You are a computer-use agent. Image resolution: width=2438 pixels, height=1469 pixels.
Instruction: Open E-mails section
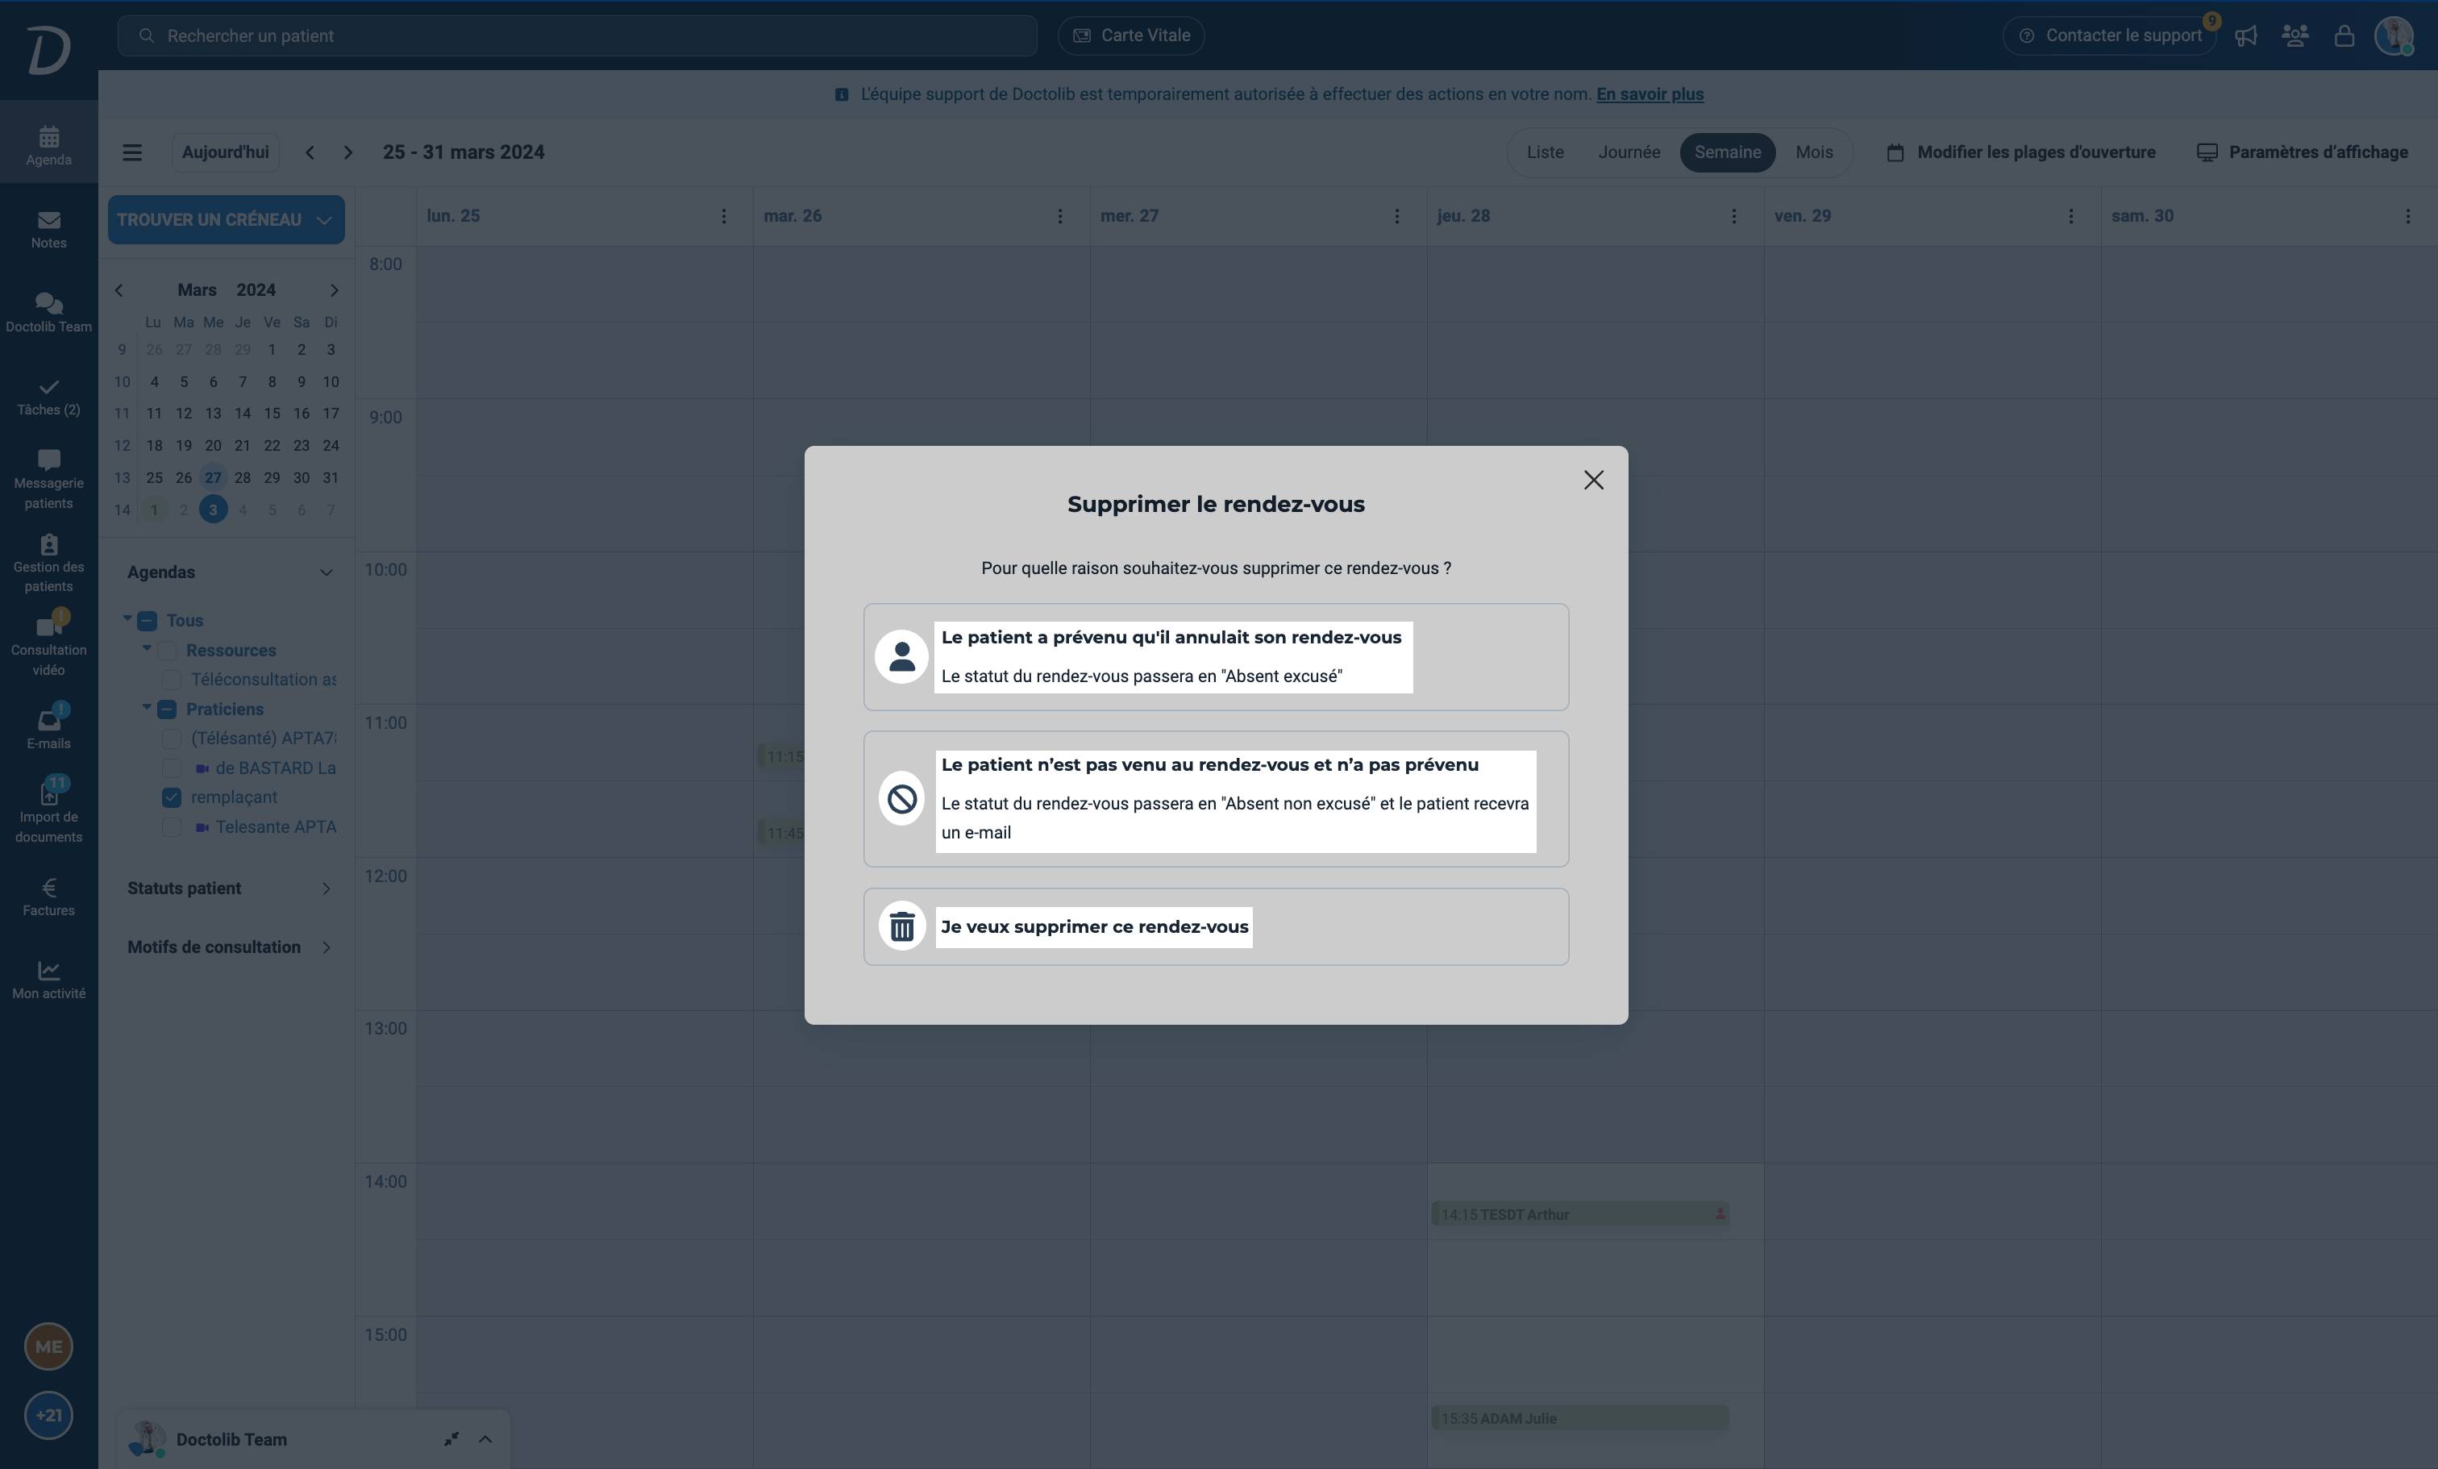point(48,729)
